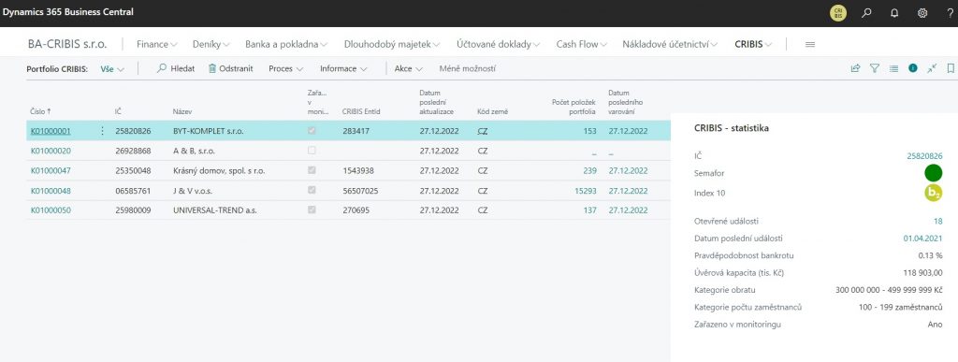Toggle monitoring checkbox for UNIVERSAL-TREND a.s.

[312, 210]
